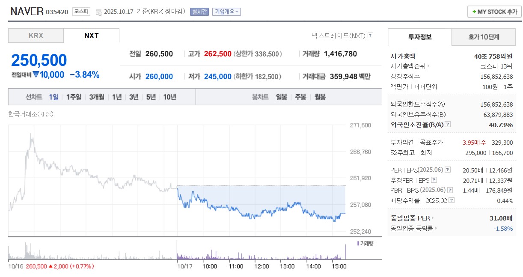
Task: Enable 실시간 real-time updates
Action: [199, 12]
